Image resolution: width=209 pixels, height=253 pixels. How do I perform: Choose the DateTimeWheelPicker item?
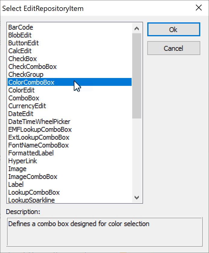pos(39,122)
